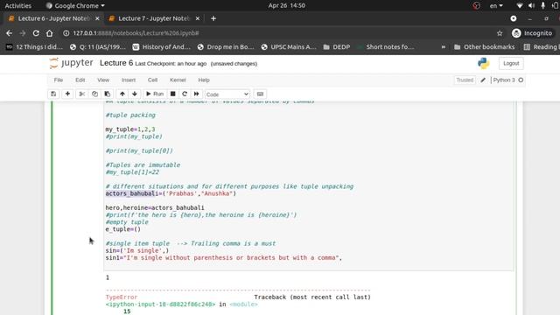Copy selected cells icon

[x=94, y=94]
